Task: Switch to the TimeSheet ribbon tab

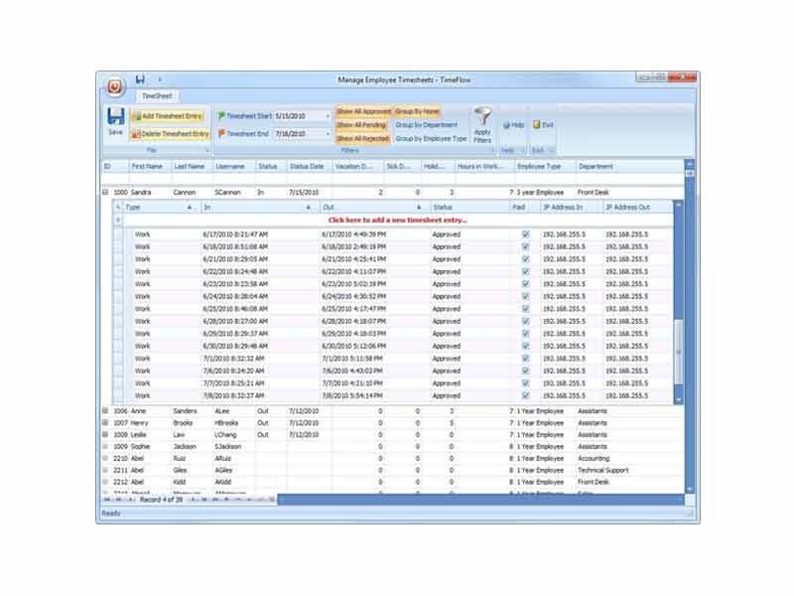Action: tap(157, 95)
